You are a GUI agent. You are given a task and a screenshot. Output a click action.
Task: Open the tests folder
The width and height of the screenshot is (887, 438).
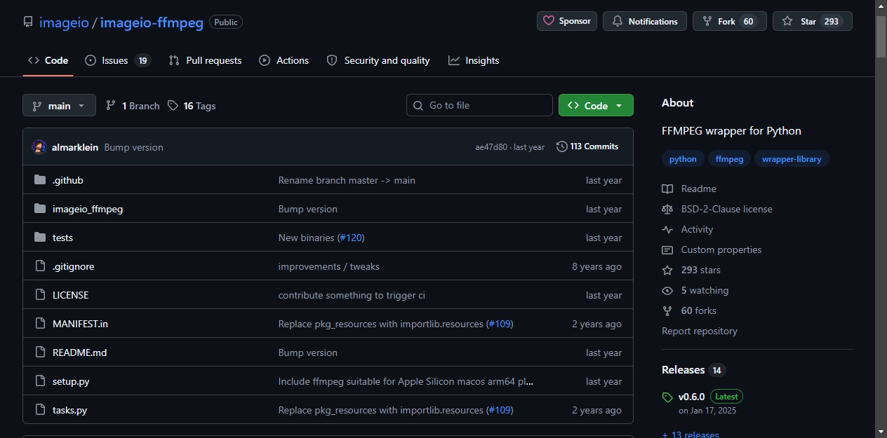(x=62, y=238)
